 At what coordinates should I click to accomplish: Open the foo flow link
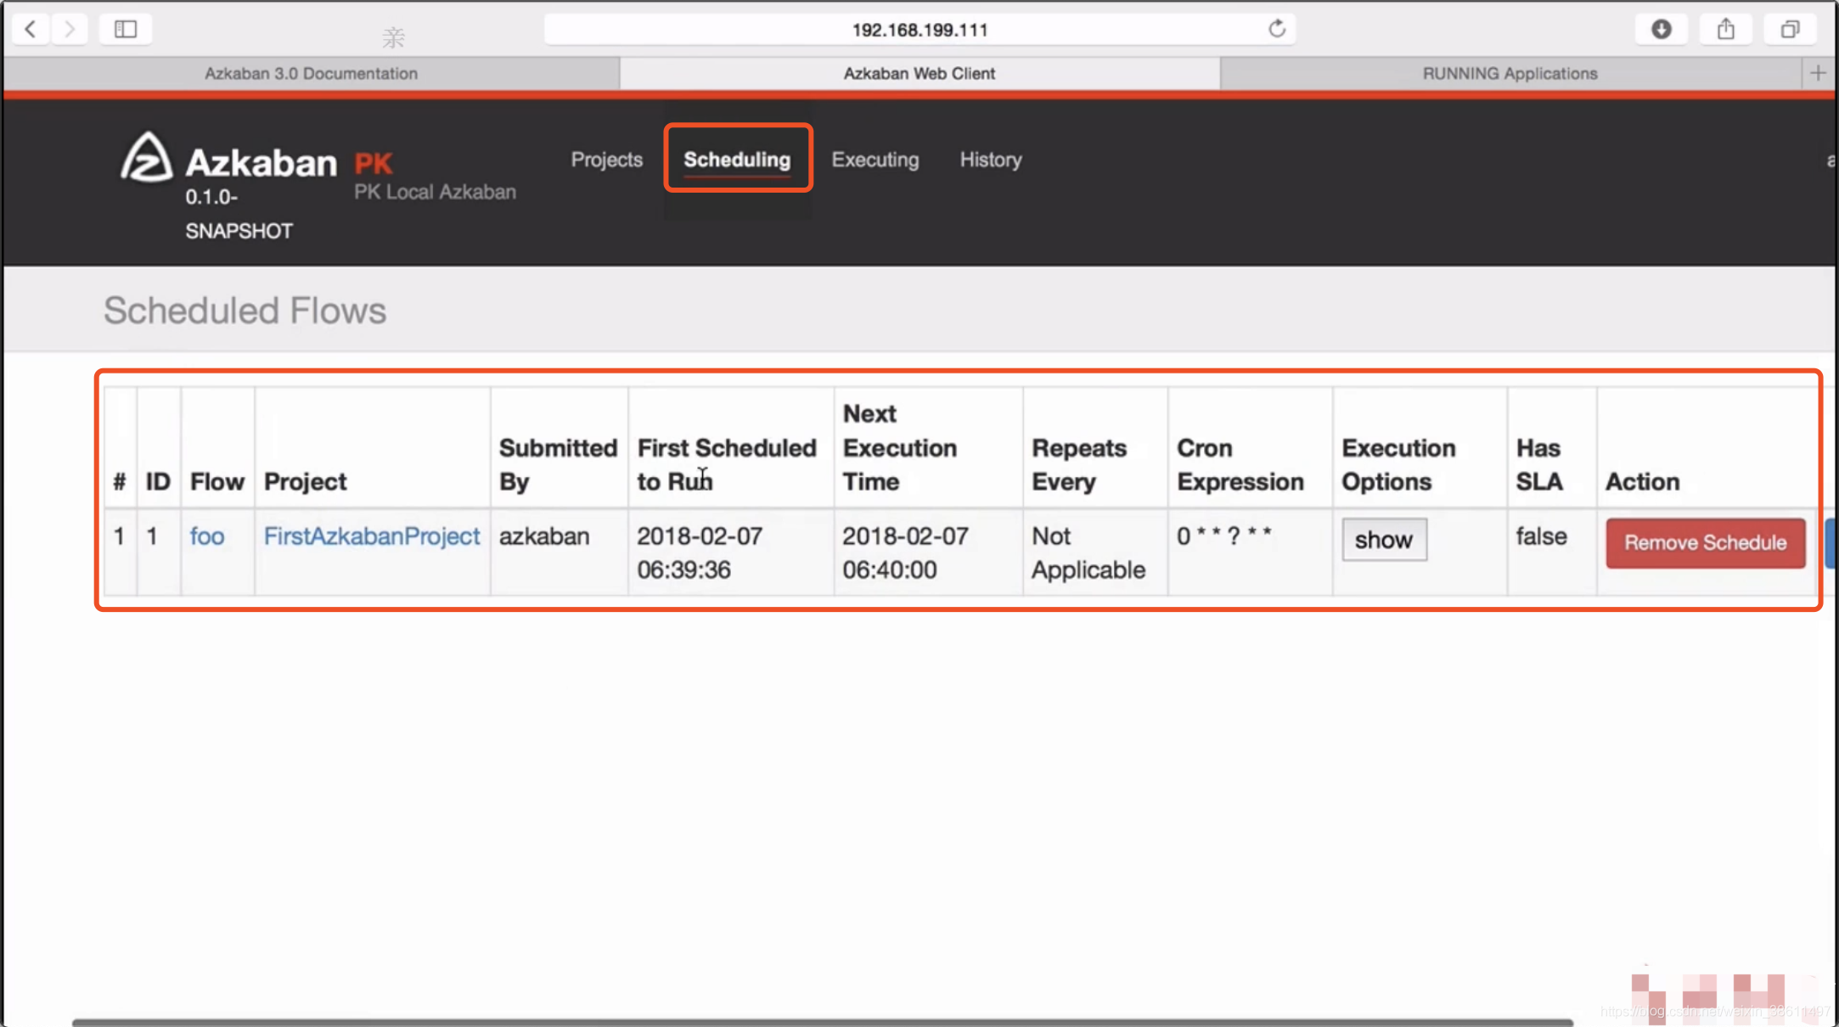[x=205, y=536]
